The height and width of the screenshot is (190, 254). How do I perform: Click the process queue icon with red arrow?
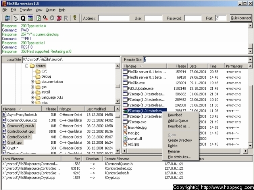click(45, 18)
